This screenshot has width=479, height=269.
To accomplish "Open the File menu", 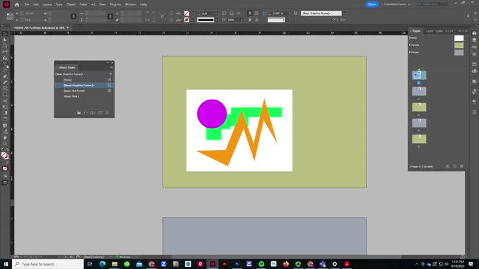I will (27, 5).
